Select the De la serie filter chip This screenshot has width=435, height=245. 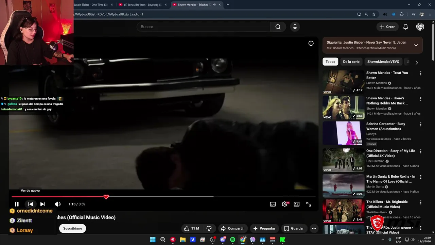pyautogui.click(x=351, y=62)
